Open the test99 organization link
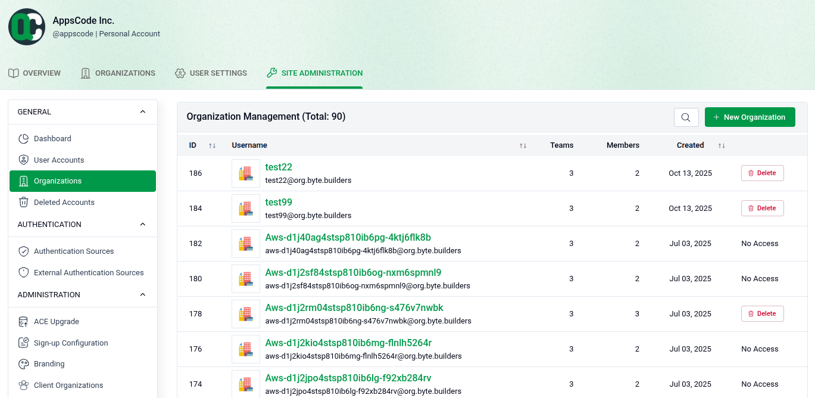 pyautogui.click(x=279, y=202)
